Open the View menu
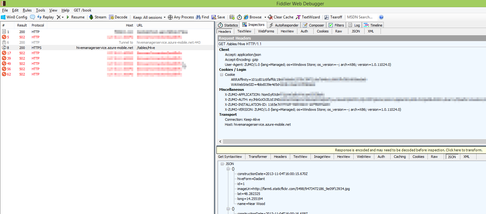The height and width of the screenshot is (214, 486). (x=53, y=10)
